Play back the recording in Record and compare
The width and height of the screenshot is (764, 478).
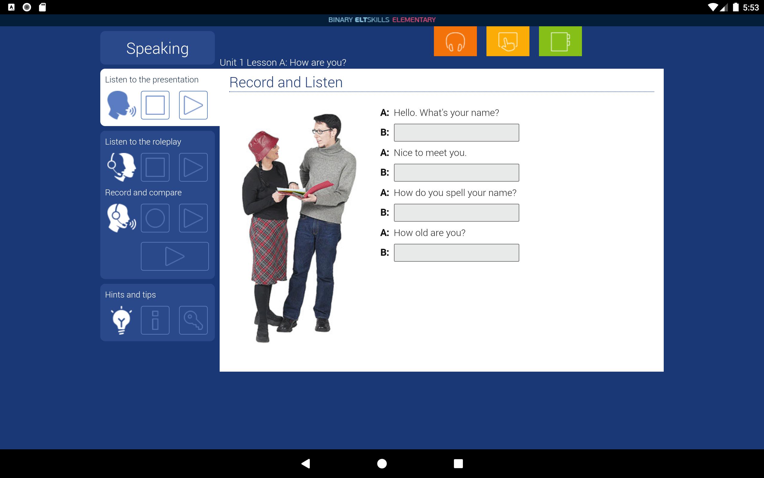click(x=193, y=218)
